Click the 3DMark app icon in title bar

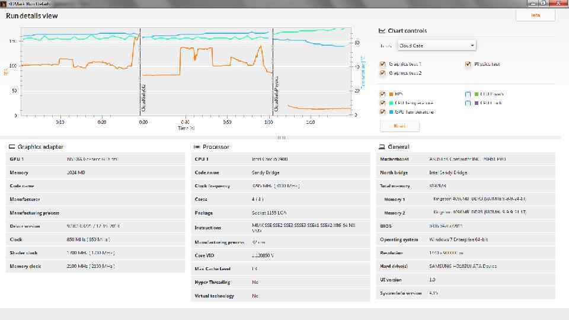(3, 4)
